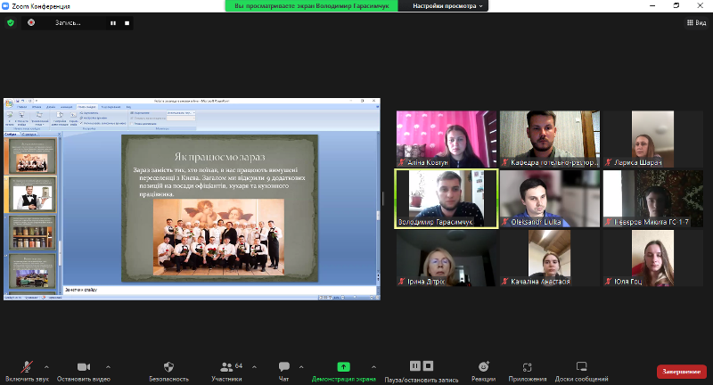713x385 pixels.
Task: Unmute the microphone (Включить звук)
Action: coord(27,371)
